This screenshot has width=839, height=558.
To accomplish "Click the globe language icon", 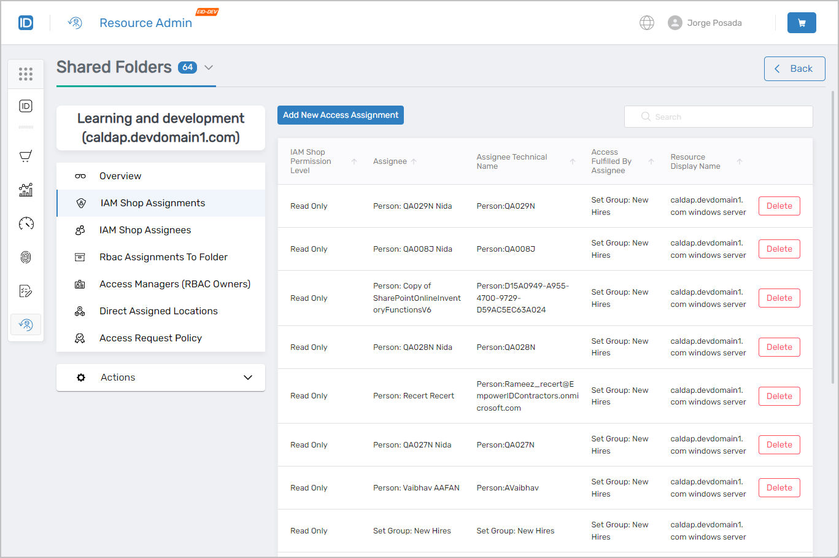I will tap(646, 23).
